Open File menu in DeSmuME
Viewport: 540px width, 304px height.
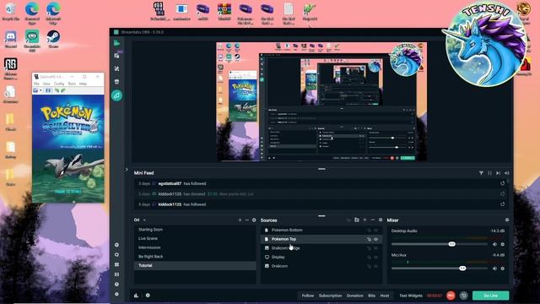[36, 84]
